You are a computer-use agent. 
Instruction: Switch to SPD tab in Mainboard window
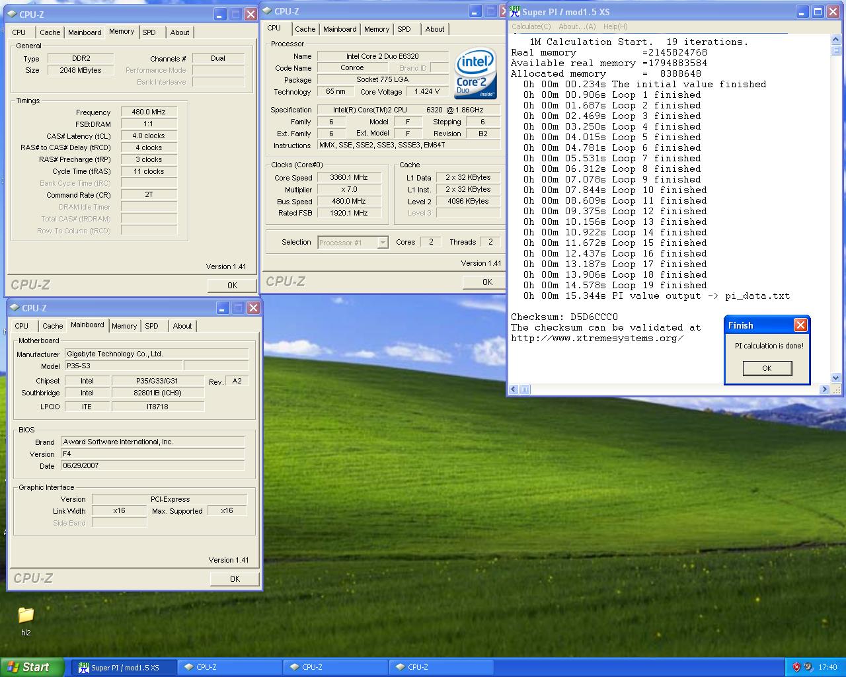point(152,326)
